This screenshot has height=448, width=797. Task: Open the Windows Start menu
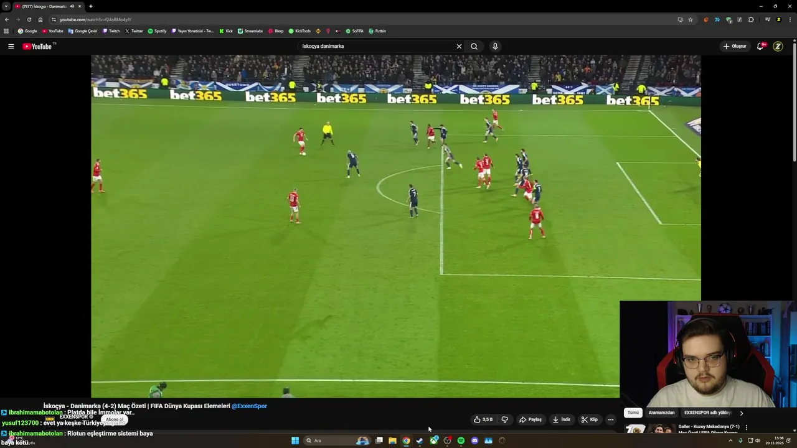click(295, 441)
